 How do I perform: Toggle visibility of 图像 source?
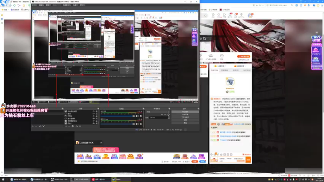[x=94, y=123]
